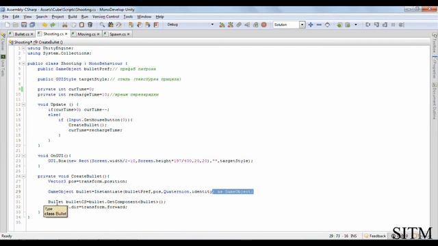Click the green lock toolbar icon
Viewport: 438px width, 246px height.
pos(339,25)
